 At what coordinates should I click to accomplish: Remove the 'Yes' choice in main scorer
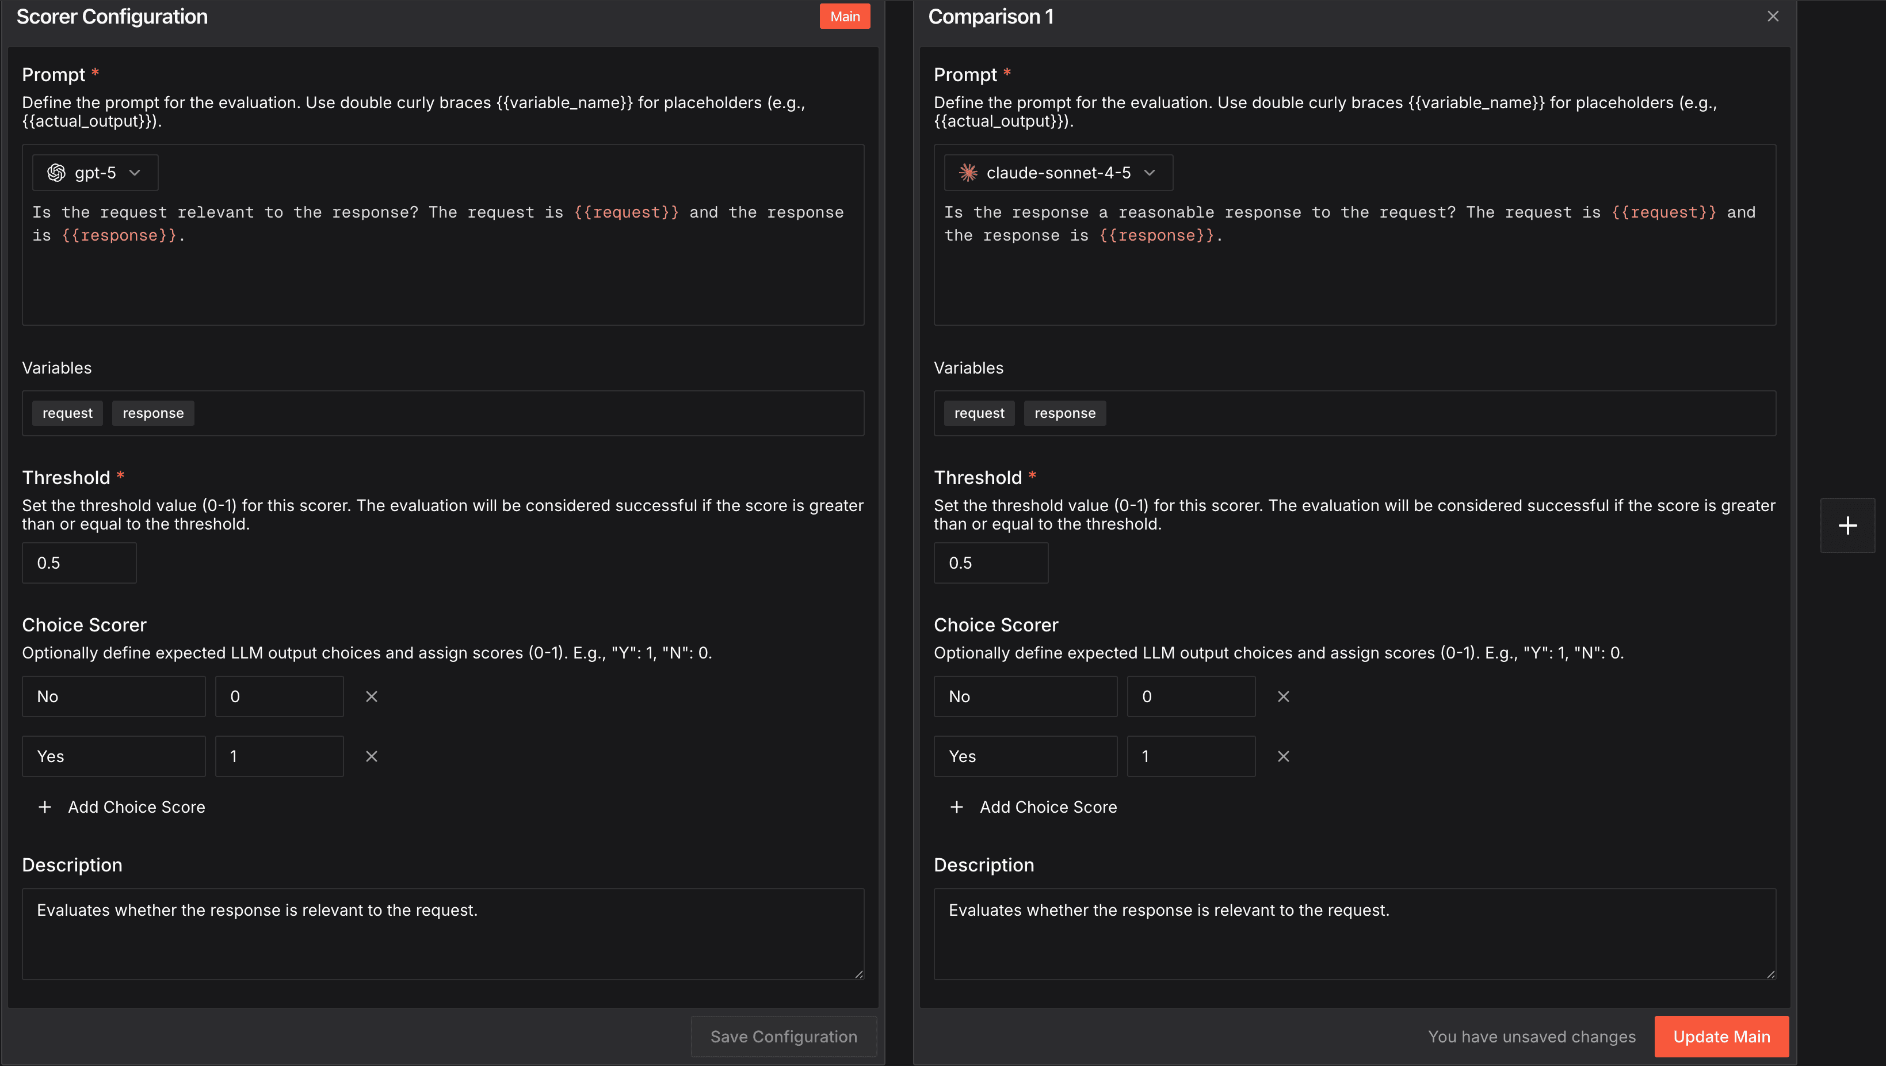371,756
